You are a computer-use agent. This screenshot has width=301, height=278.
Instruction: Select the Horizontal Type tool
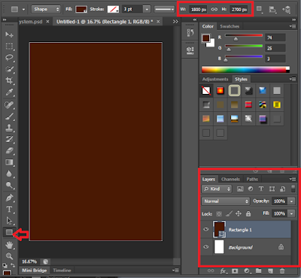9,209
